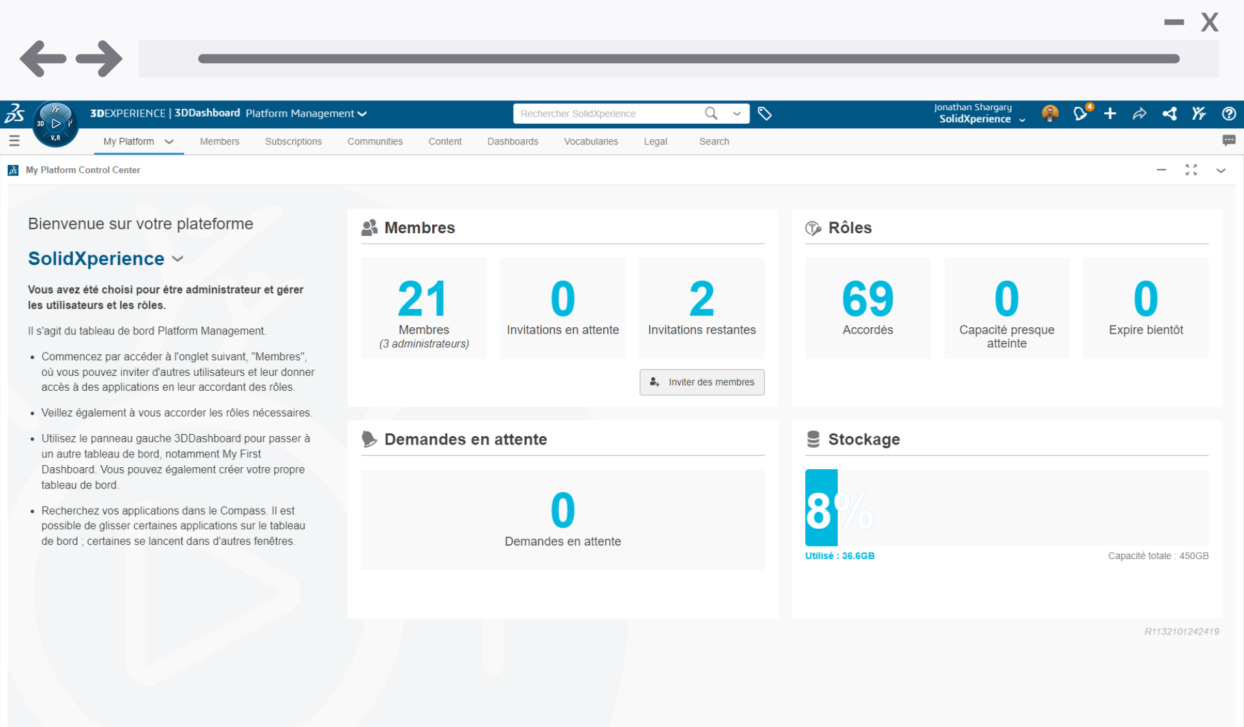1244x727 pixels.
Task: Open the collaboration network icon
Action: (x=1169, y=113)
